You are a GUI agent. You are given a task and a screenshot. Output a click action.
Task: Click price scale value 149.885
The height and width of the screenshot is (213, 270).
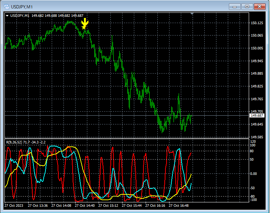[257, 74]
